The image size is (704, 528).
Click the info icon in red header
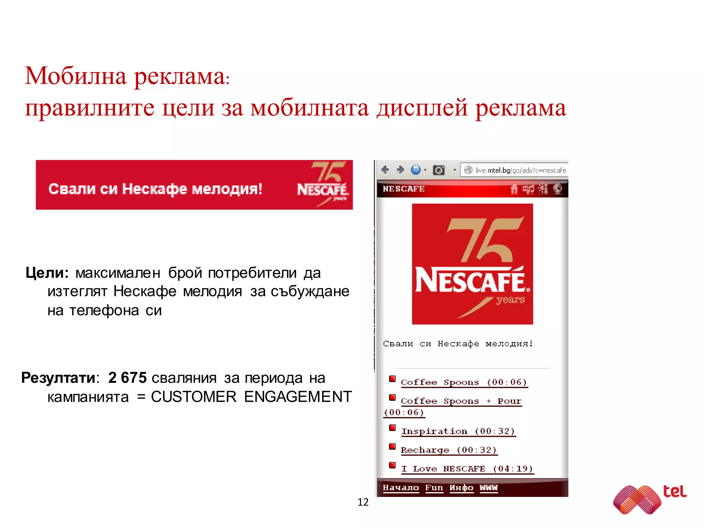click(543, 189)
